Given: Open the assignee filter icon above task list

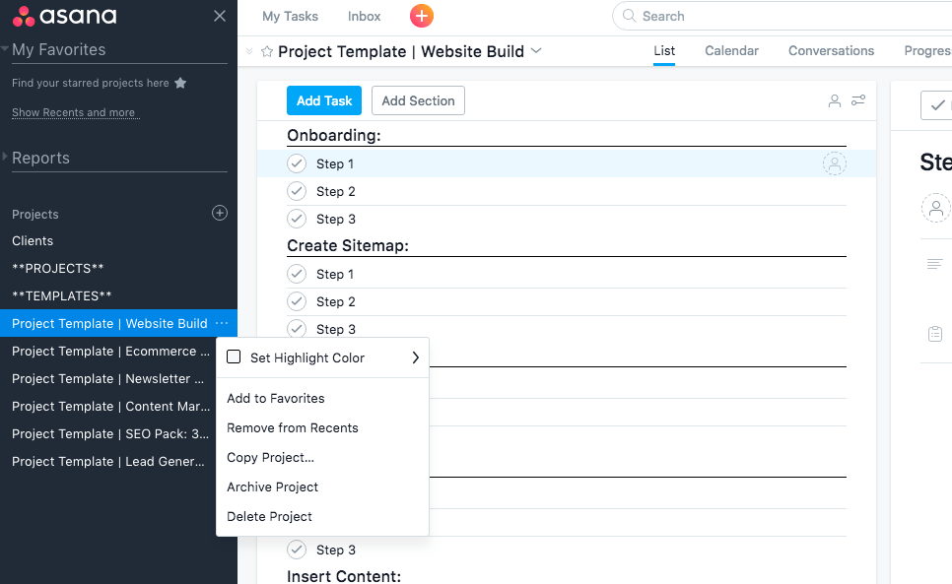Looking at the screenshot, I should (x=835, y=100).
